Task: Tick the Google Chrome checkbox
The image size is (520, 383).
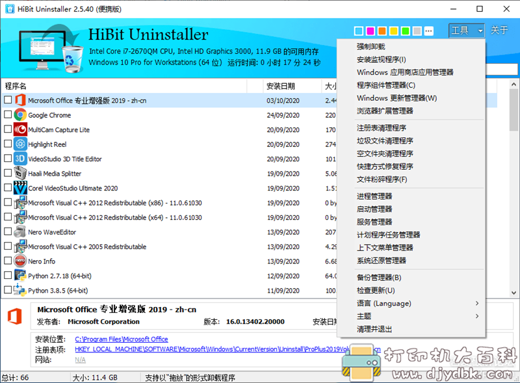Action: coord(8,114)
